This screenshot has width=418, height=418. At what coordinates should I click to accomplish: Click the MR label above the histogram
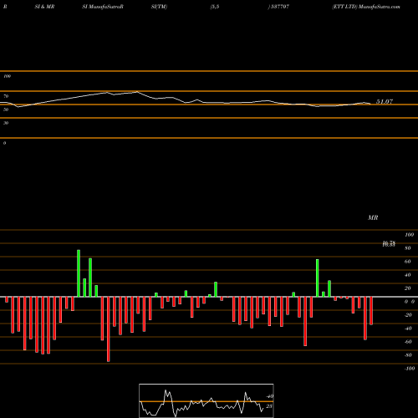[x=373, y=217]
